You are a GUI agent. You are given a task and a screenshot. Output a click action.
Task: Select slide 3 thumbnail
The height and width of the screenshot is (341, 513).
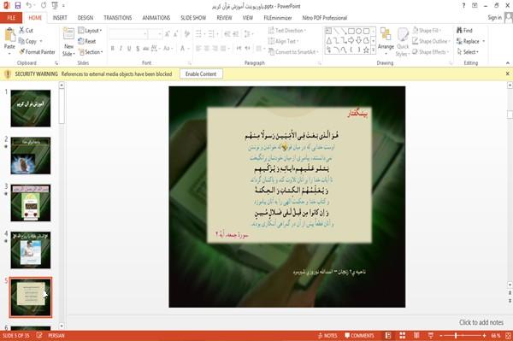[x=31, y=203]
